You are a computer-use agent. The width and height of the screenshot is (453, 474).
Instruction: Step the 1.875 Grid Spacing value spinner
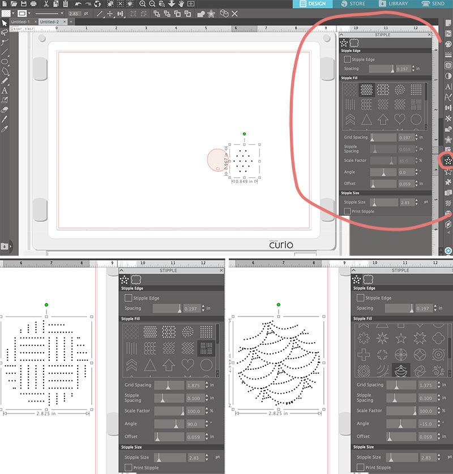point(207,385)
